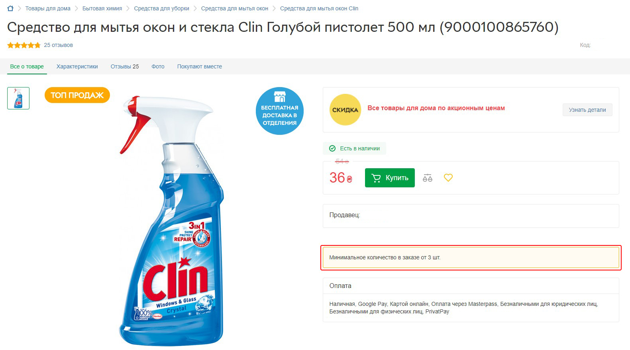Open the Покупают вместе tab
Image resolution: width=630 pixels, height=350 pixels.
point(200,66)
